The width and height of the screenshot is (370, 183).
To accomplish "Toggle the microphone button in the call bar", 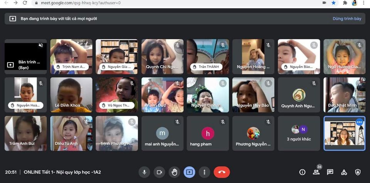I will 144,172.
